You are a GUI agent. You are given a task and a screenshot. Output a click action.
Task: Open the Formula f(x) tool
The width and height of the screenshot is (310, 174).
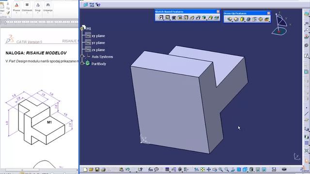(151, 170)
